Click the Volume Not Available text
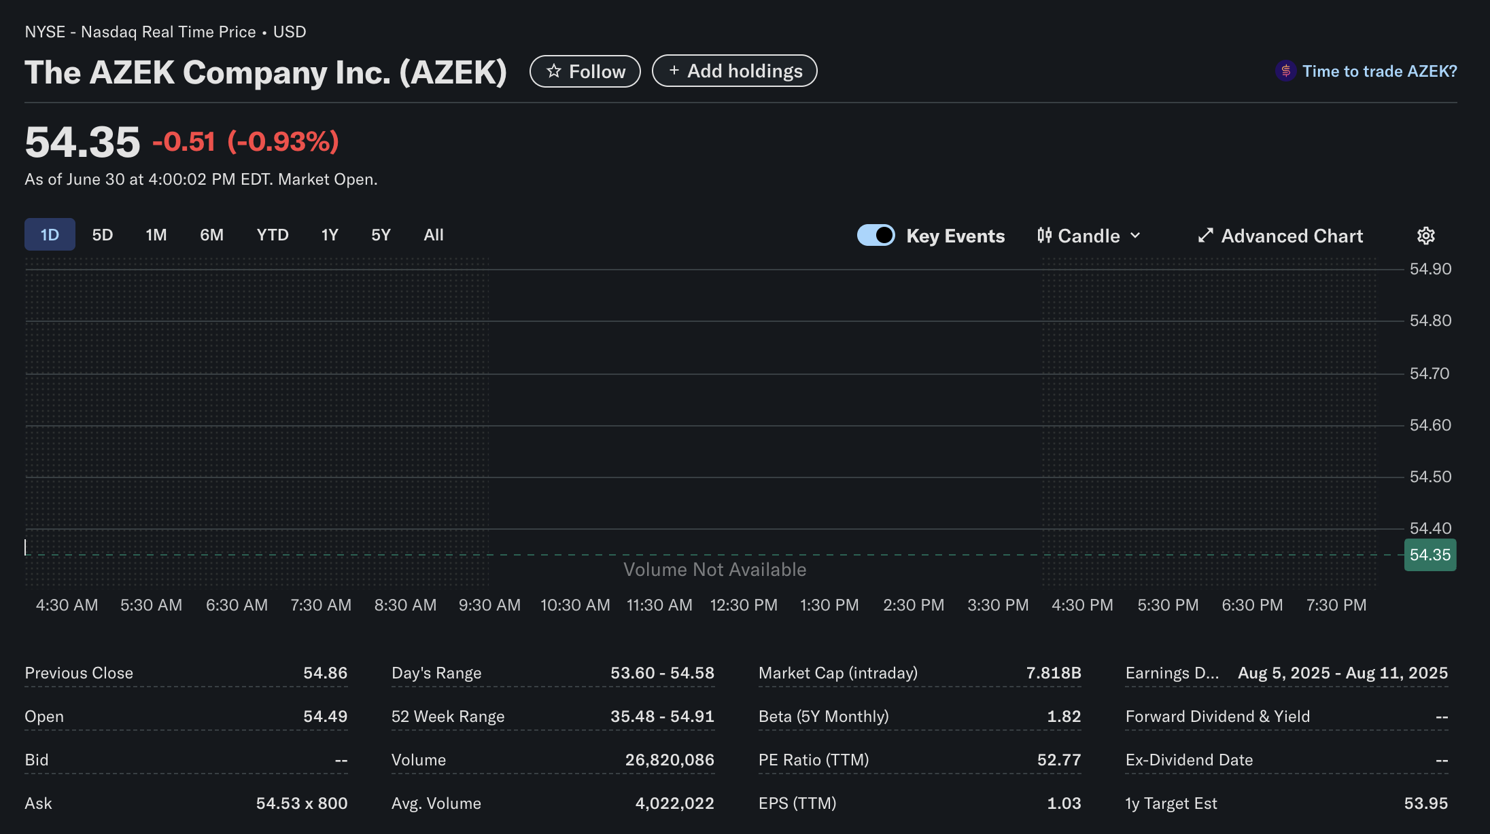 click(x=714, y=570)
